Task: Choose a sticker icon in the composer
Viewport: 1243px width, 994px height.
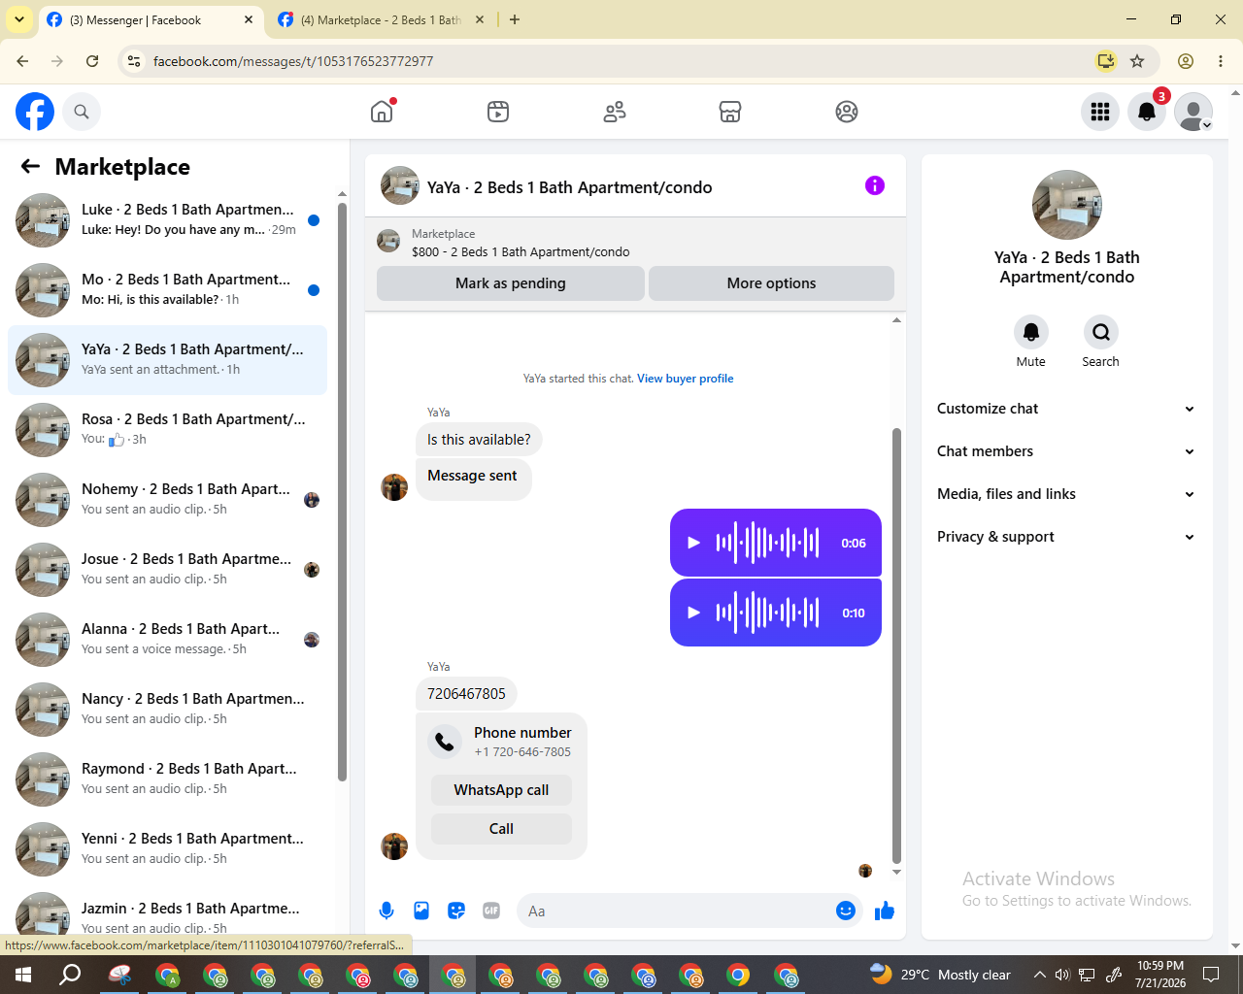Action: point(456,911)
